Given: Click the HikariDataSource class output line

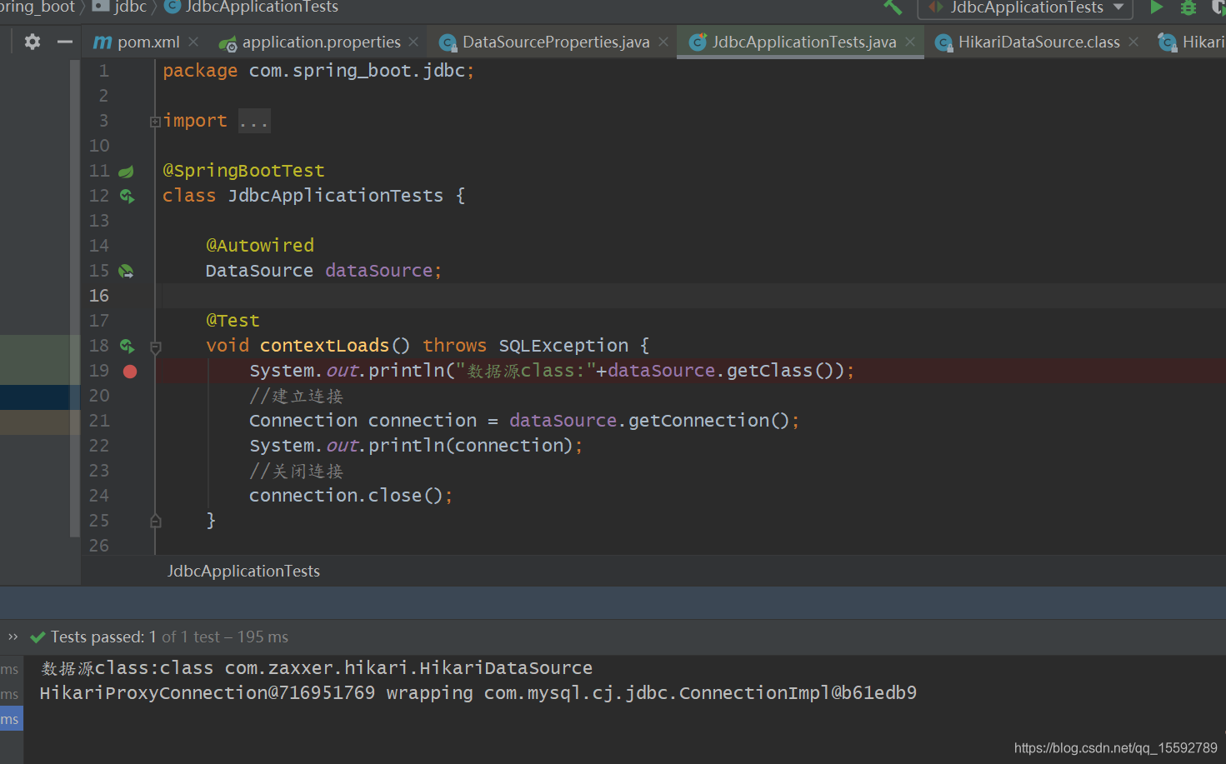Looking at the screenshot, I should pos(317,668).
